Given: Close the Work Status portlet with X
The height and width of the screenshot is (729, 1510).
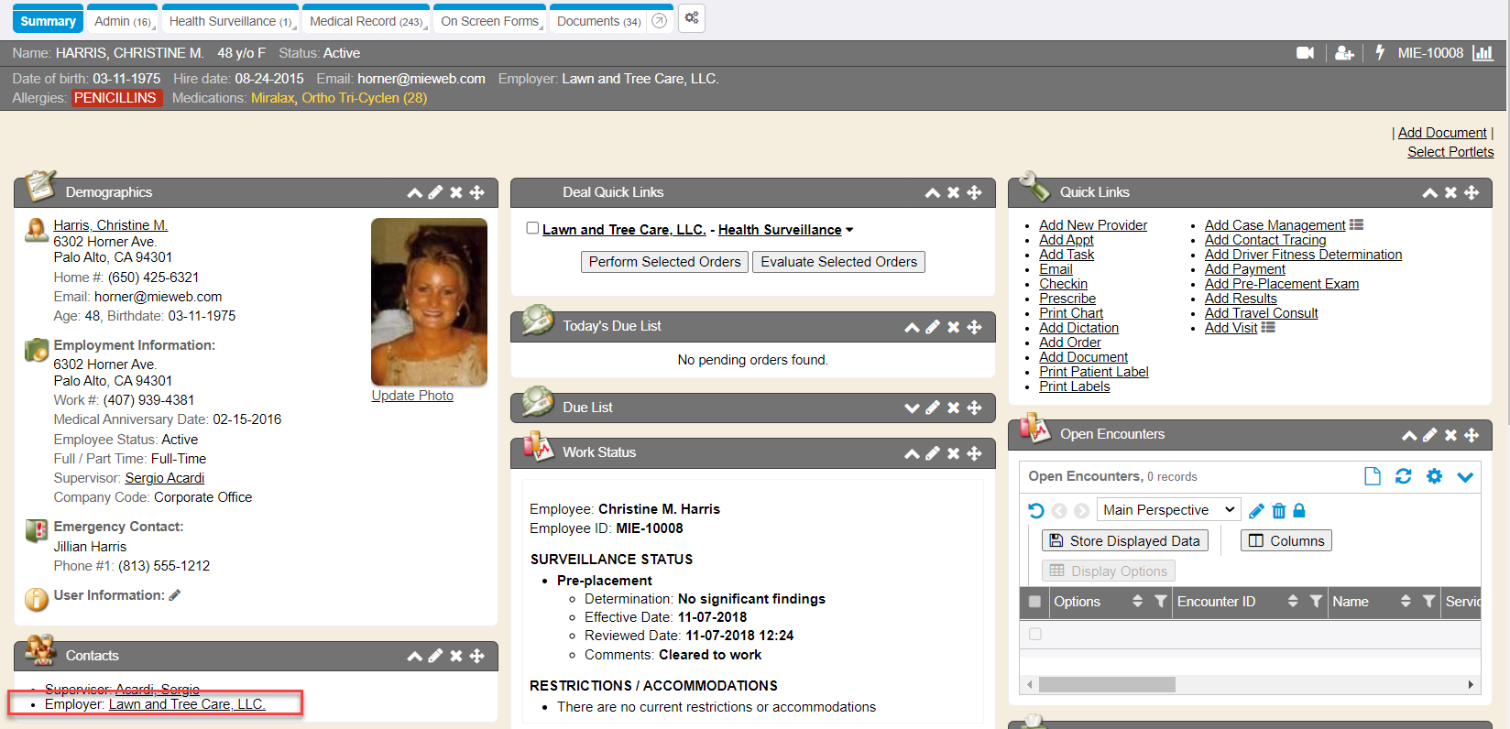Looking at the screenshot, I should (x=953, y=453).
